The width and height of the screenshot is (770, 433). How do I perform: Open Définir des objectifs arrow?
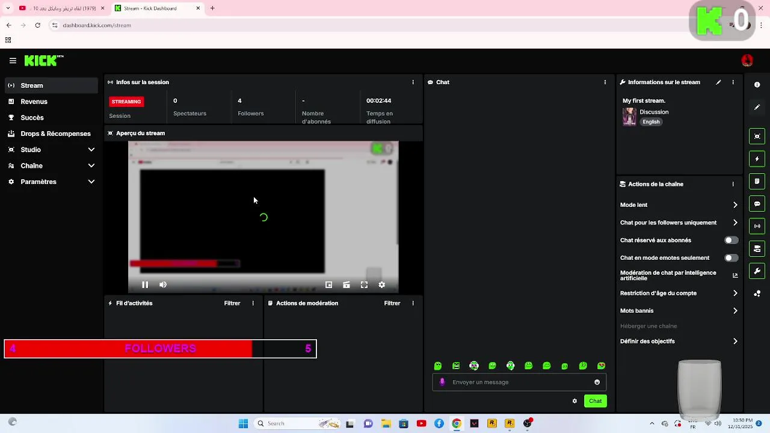(735, 341)
